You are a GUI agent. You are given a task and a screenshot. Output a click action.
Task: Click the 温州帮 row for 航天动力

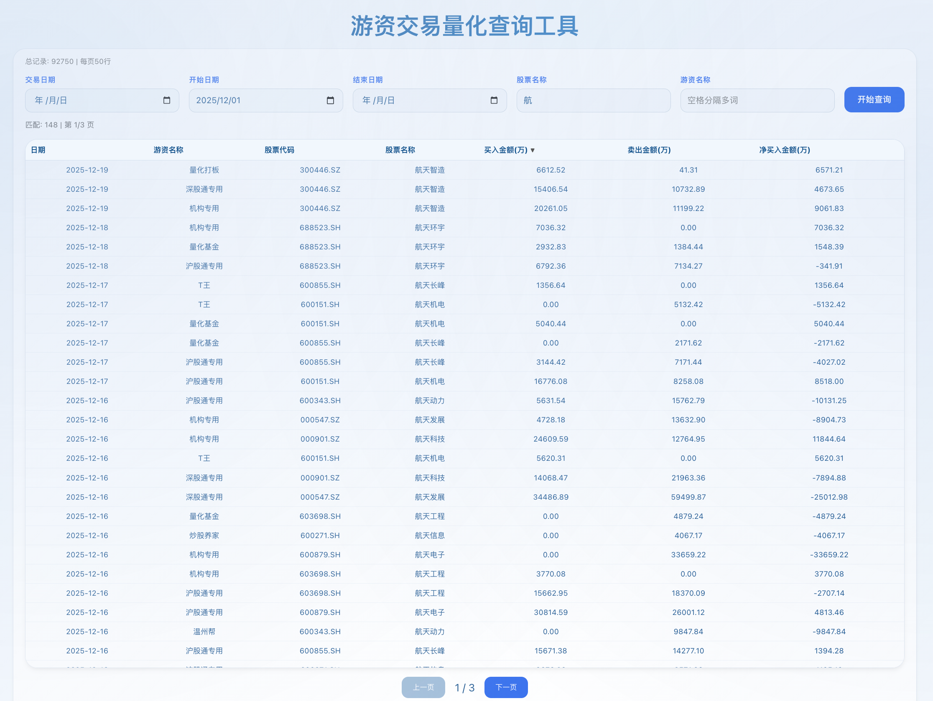(204, 632)
